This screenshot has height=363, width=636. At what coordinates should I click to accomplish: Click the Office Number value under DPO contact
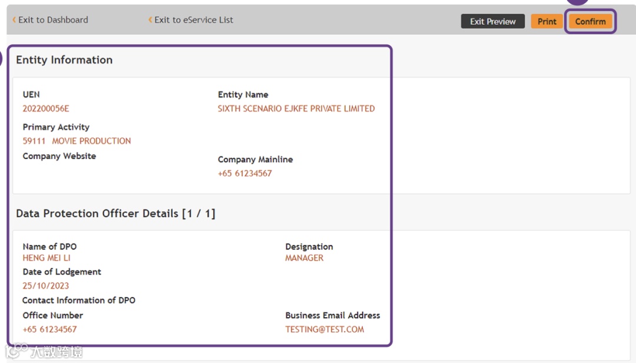[50, 329]
